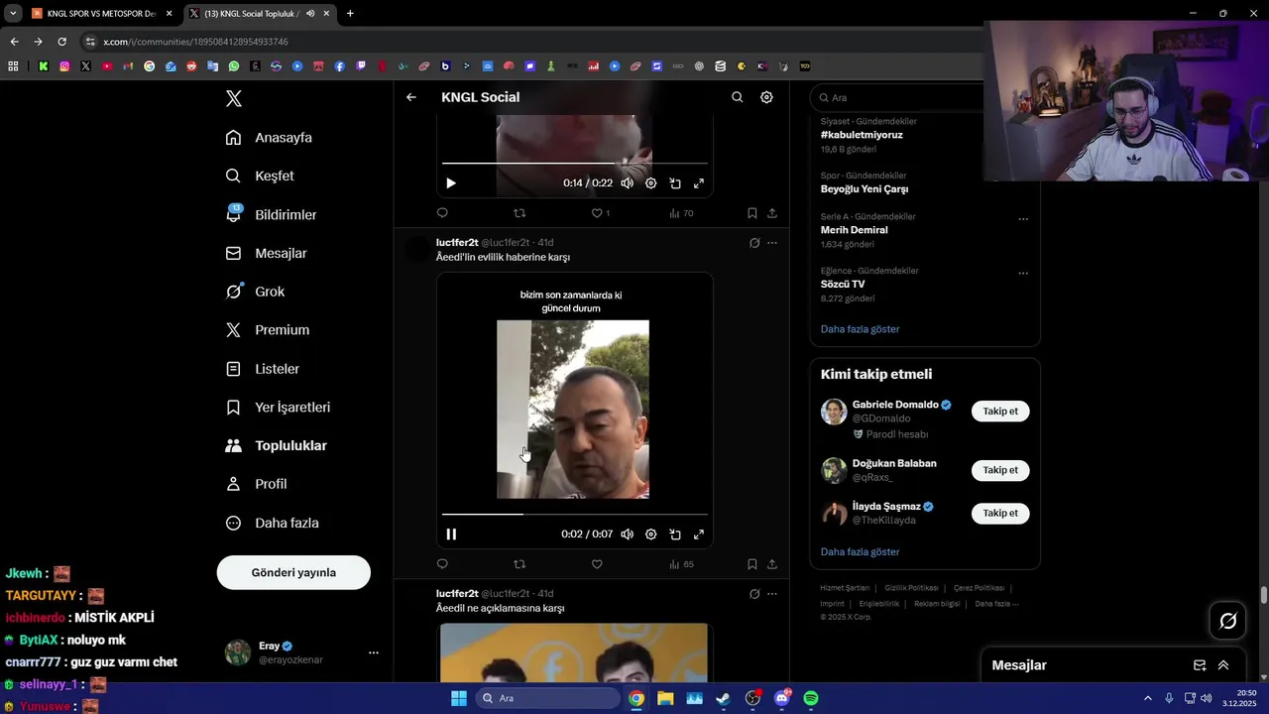The width and height of the screenshot is (1269, 714).
Task: Open tab search dropdown arrow
Action: pyautogui.click(x=12, y=14)
